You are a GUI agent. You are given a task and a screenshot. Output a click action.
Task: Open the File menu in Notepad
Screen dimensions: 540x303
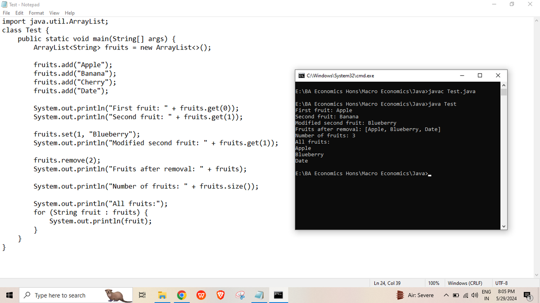click(7, 13)
